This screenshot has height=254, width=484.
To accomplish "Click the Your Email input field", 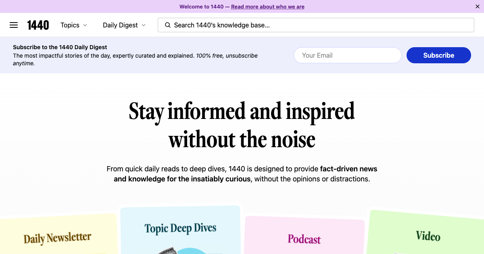I will pyautogui.click(x=347, y=55).
